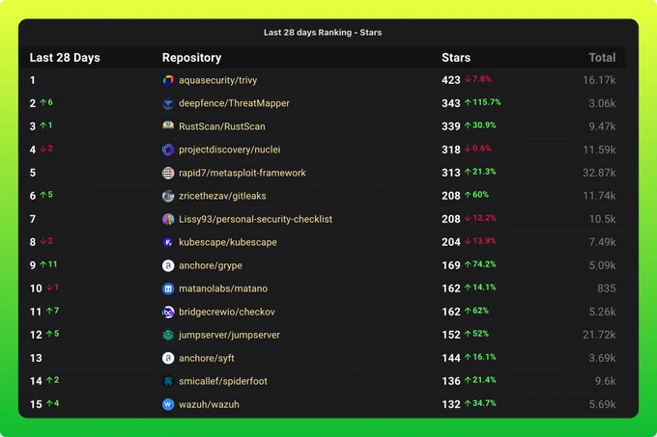Click the matanolabs/matano avatar icon
This screenshot has height=437, width=657.
pos(168,288)
